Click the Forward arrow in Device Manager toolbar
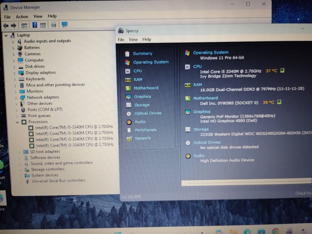The width and height of the screenshot is (312, 234). 13,26
